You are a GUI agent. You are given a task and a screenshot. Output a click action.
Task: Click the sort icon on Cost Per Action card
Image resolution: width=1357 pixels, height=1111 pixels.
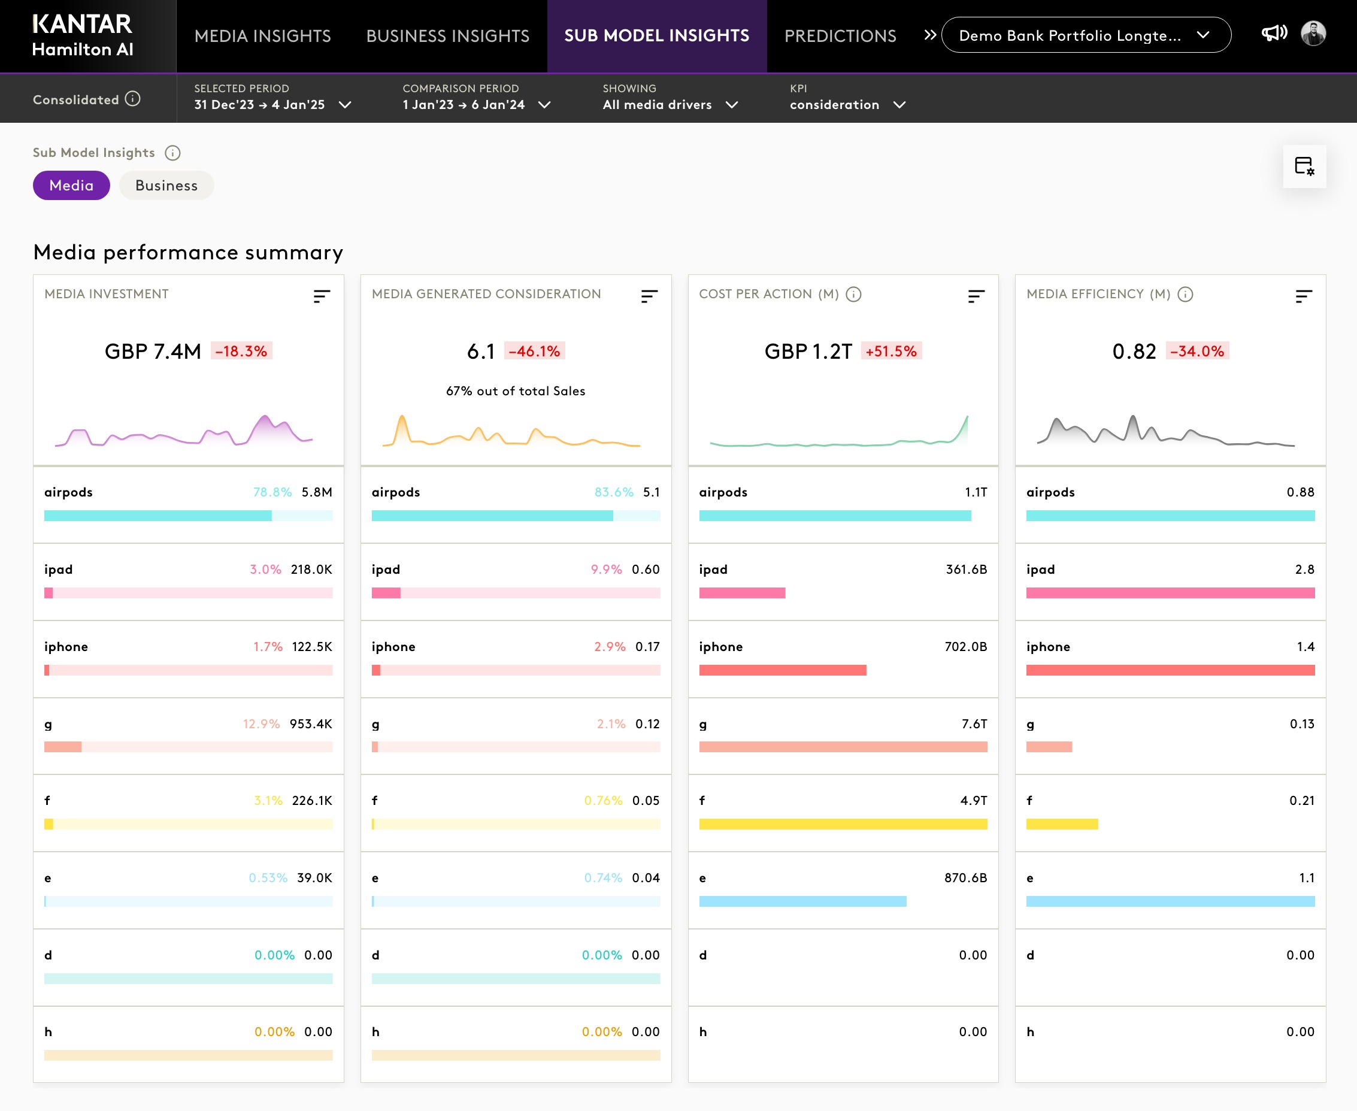click(x=976, y=296)
